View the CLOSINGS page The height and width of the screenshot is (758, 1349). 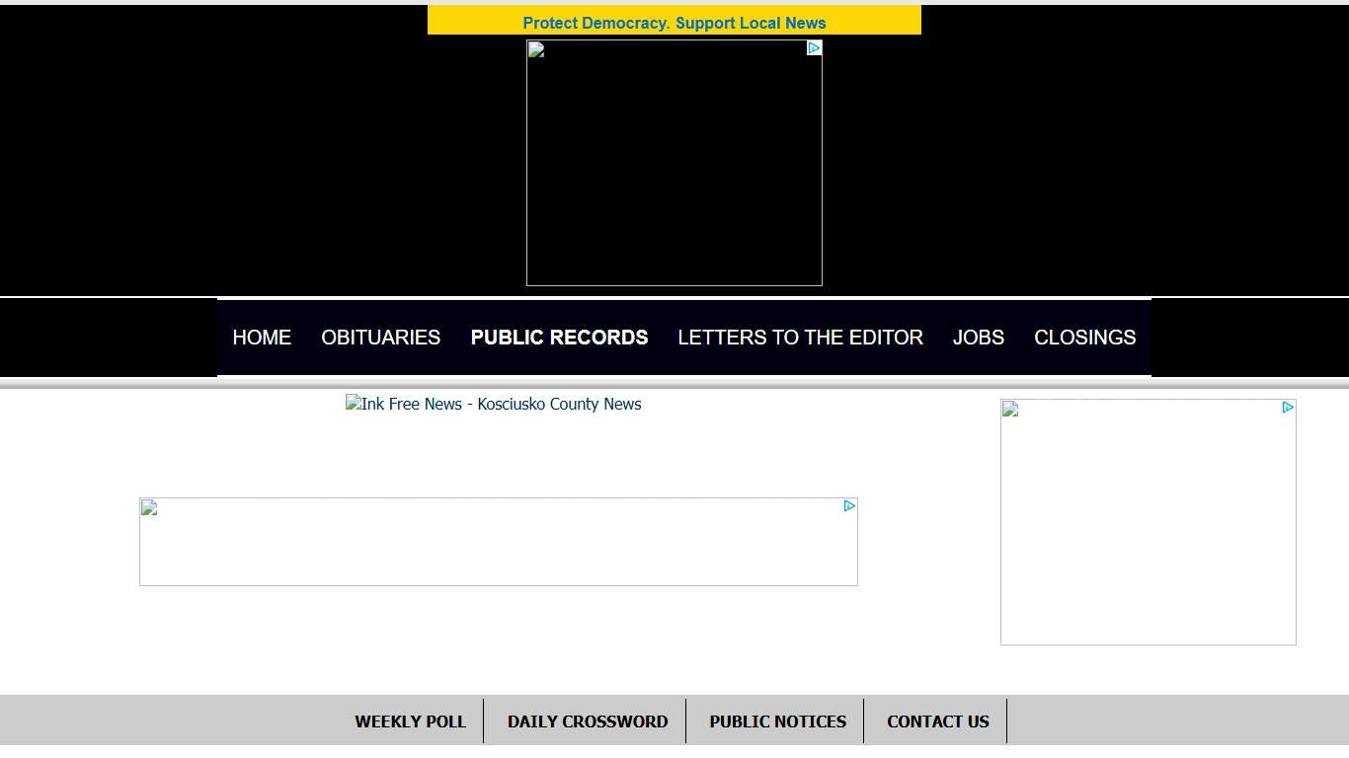coord(1084,337)
